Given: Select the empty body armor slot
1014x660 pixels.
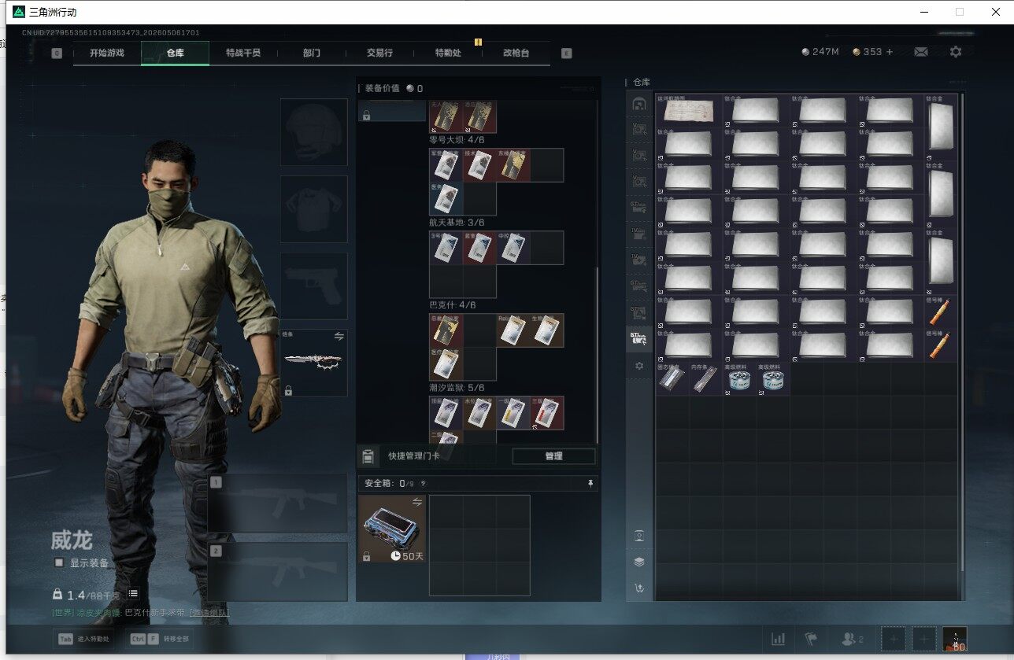Looking at the screenshot, I should click(x=314, y=209).
